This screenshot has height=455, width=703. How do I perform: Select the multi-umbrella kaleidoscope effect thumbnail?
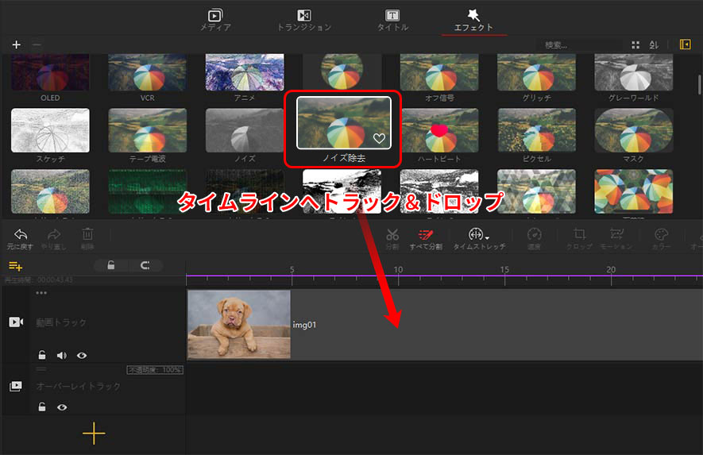click(x=634, y=191)
